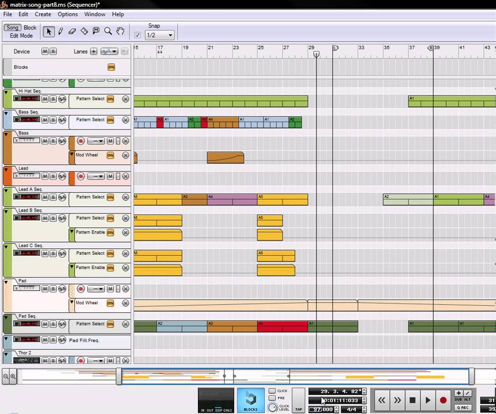Select the Pencil tool
Screen dimensions: 496x414
[x=60, y=31]
